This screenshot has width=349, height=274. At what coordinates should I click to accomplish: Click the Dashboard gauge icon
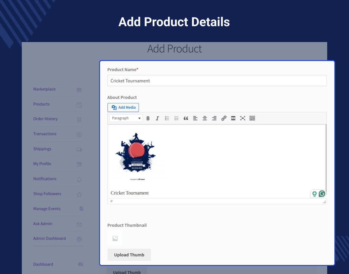[81, 264]
